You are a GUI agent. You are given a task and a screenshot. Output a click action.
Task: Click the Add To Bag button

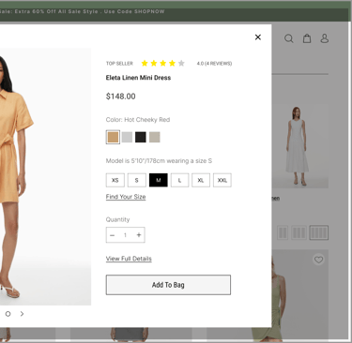tap(168, 285)
